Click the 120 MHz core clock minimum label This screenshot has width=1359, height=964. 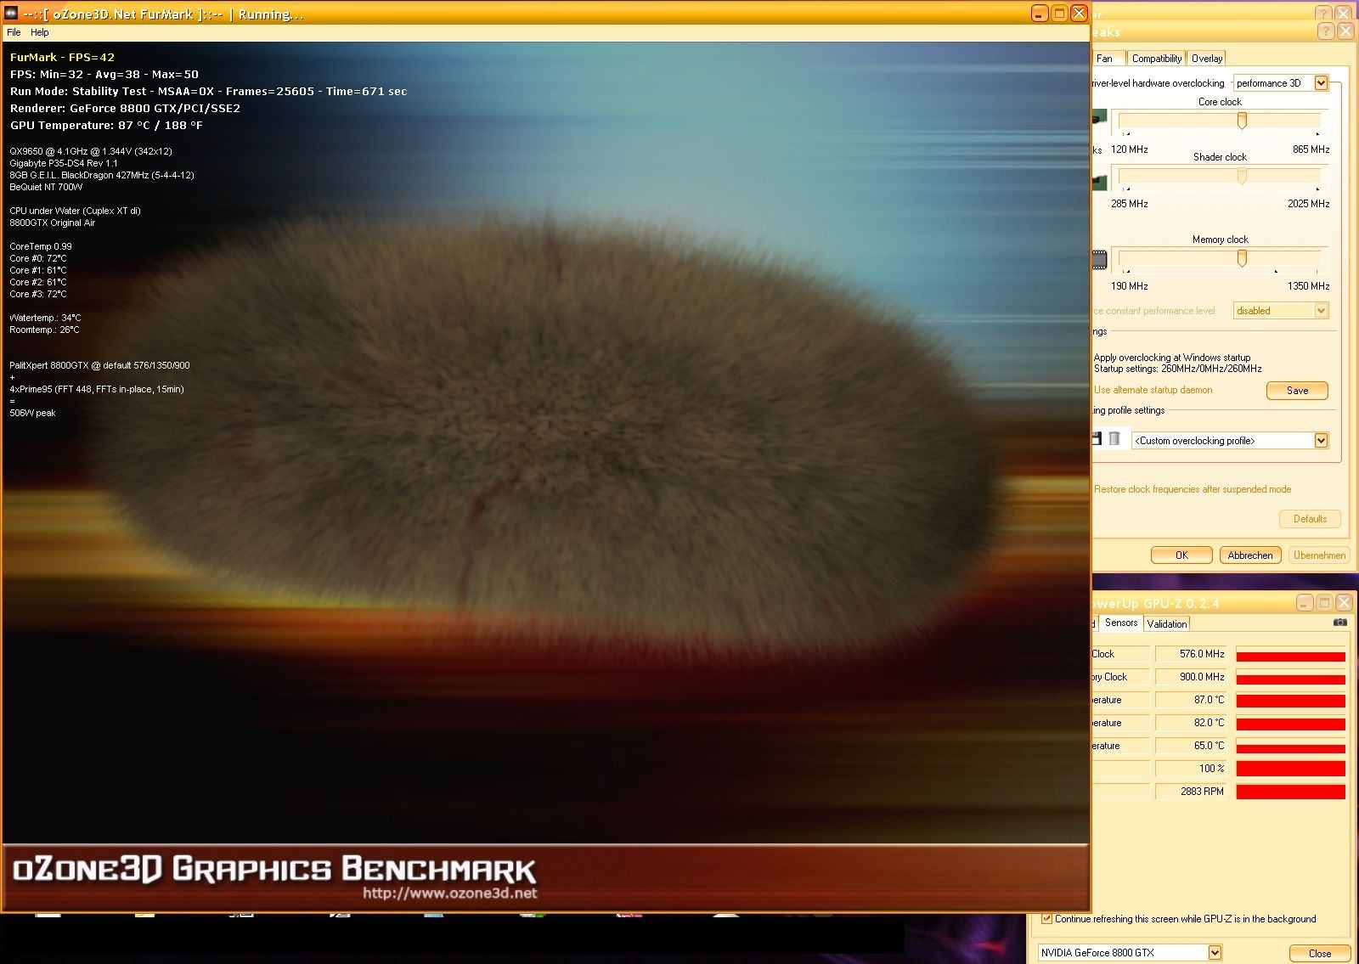pos(1130,149)
